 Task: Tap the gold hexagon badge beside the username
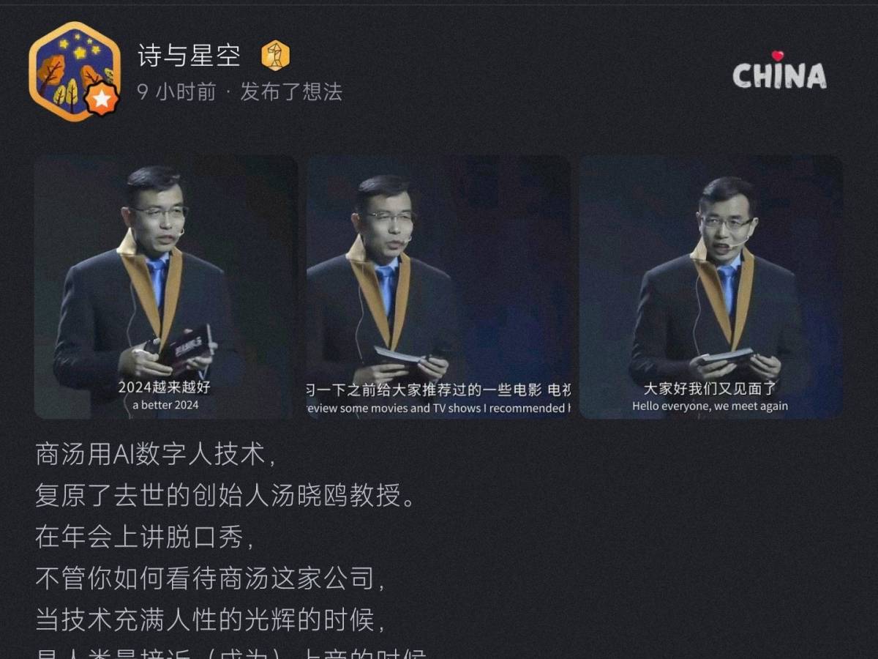[x=276, y=56]
